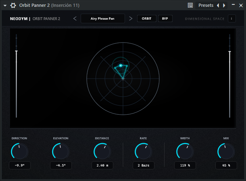Click the left orbit path node
Screen dimensions: 246x181
click(115, 68)
